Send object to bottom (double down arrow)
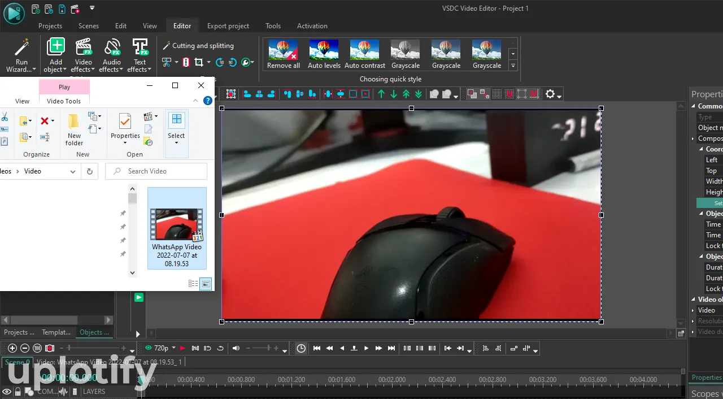Image resolution: width=723 pixels, height=399 pixels. point(419,94)
